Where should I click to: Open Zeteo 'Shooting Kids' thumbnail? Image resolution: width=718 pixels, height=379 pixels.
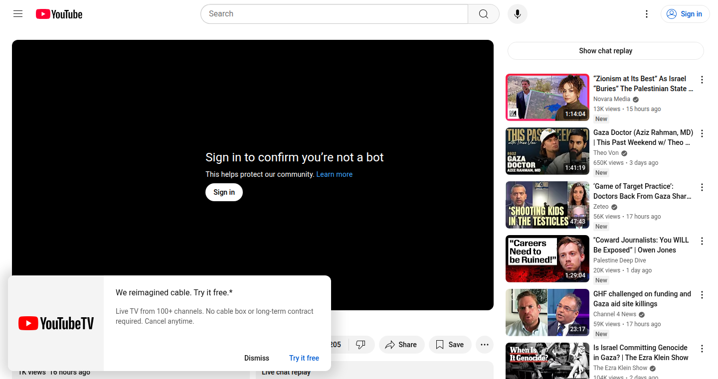547,205
